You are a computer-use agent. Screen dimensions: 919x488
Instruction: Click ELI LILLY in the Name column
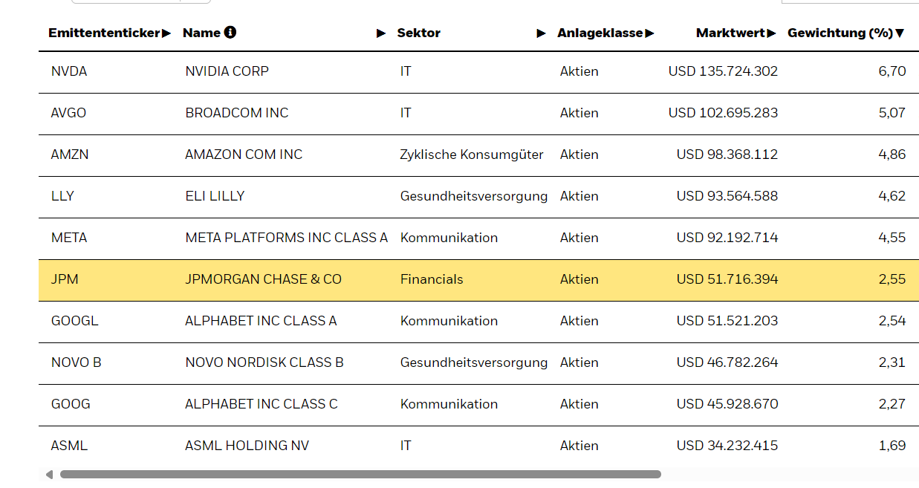point(215,196)
